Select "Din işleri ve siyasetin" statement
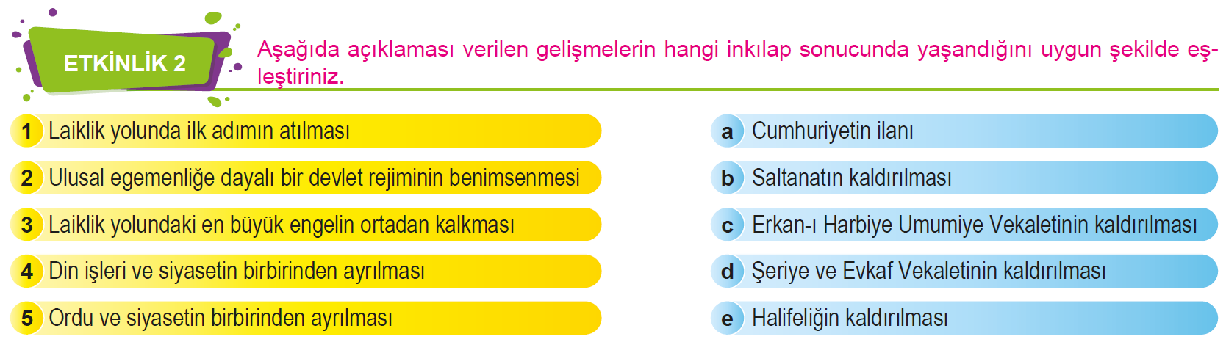1226x342 pixels. click(237, 272)
